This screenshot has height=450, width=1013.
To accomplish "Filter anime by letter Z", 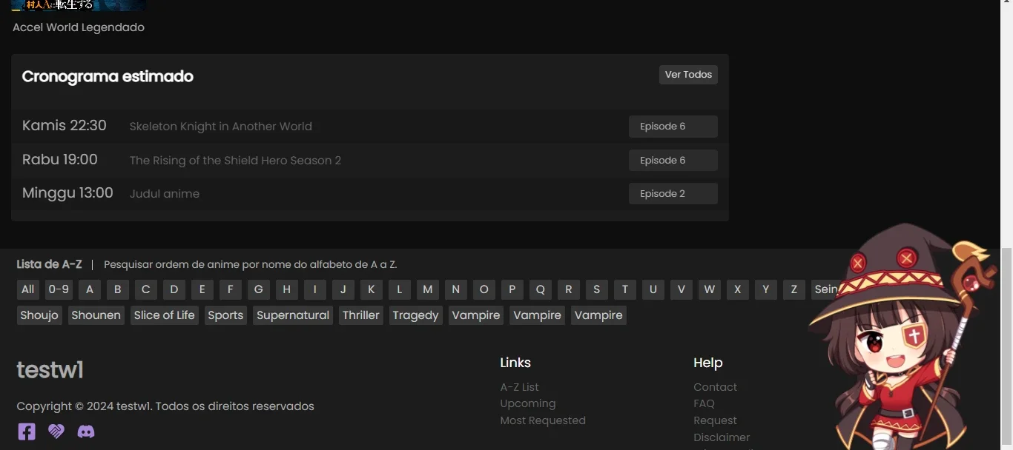I will 793,289.
